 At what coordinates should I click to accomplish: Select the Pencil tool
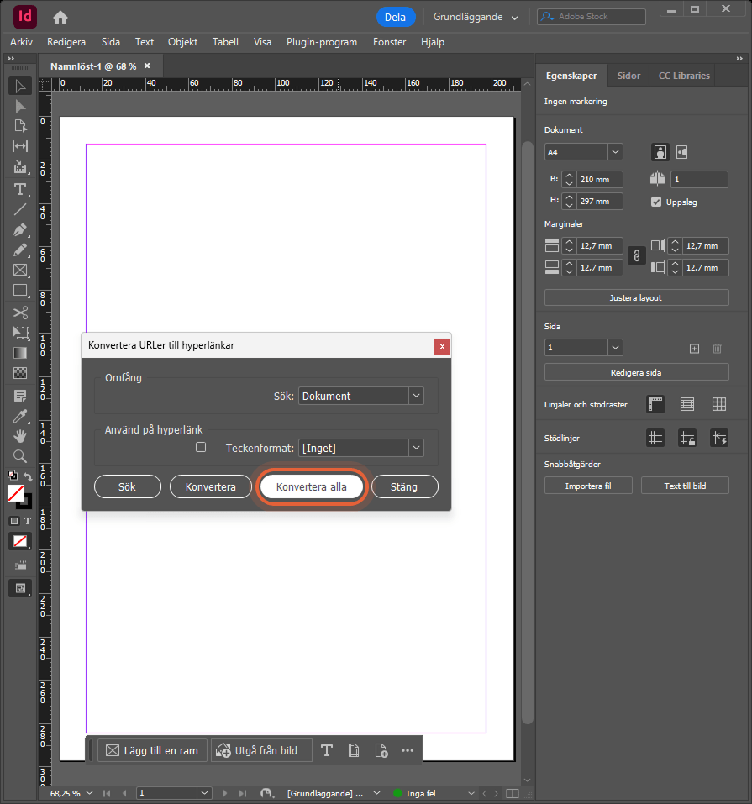(x=20, y=250)
